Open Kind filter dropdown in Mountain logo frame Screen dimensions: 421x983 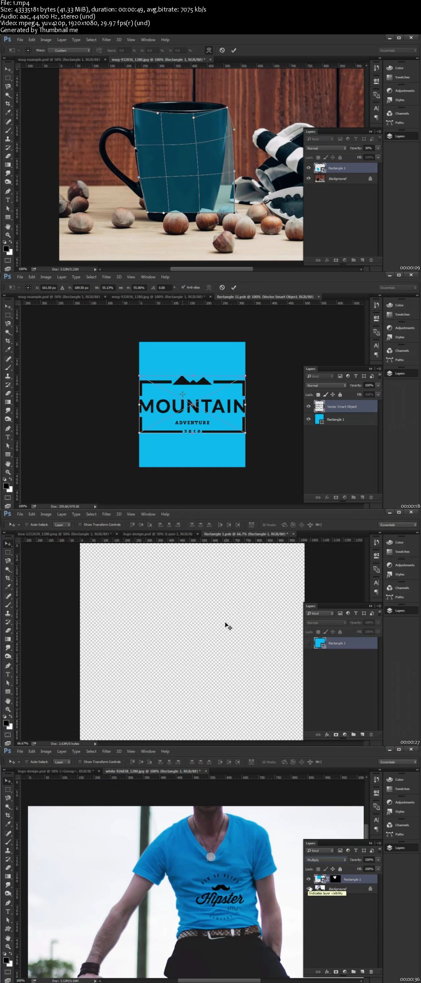point(320,376)
